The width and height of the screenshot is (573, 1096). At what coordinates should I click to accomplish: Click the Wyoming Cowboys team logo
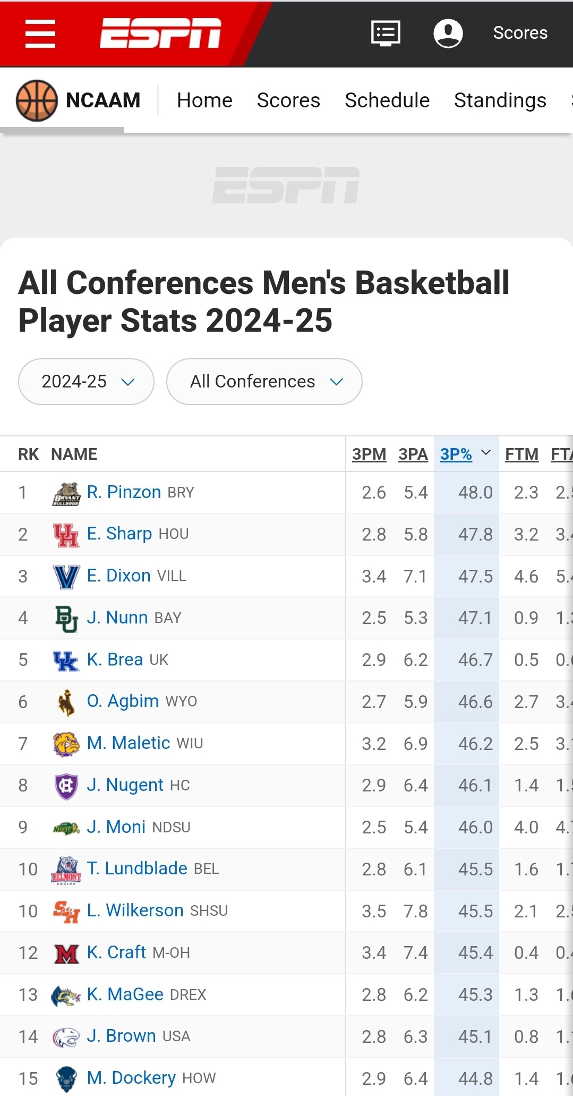(x=66, y=702)
